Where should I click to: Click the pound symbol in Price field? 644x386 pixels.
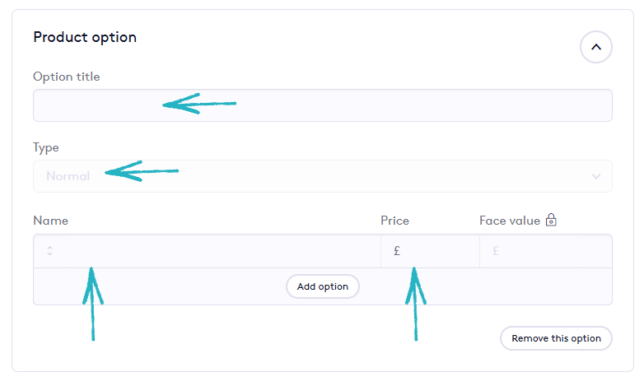coord(397,251)
